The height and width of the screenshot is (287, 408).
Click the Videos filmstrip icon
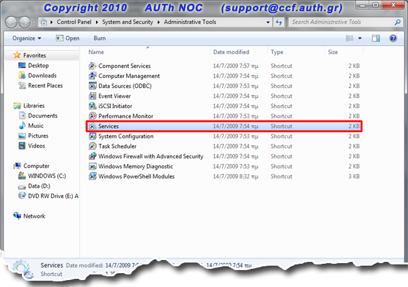click(x=22, y=146)
